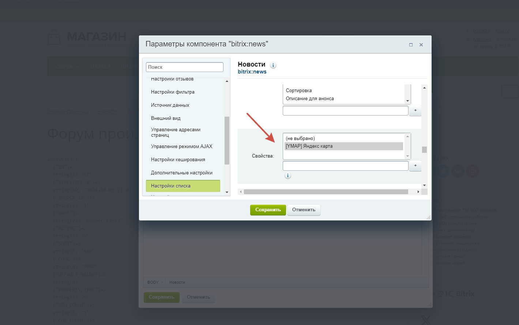This screenshot has height=325, width=519.
Task: Click the vertical scrollbar thumb of the parameters pane
Action: click(x=424, y=150)
